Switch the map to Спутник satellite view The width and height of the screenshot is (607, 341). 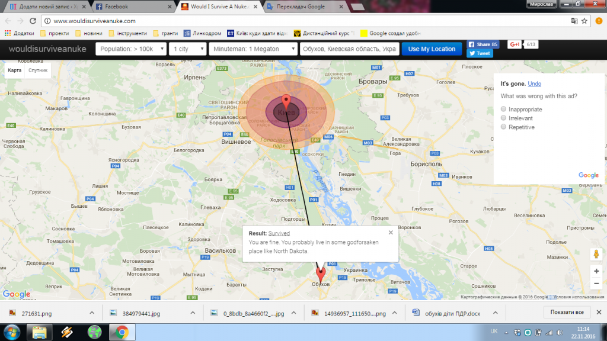tap(38, 70)
